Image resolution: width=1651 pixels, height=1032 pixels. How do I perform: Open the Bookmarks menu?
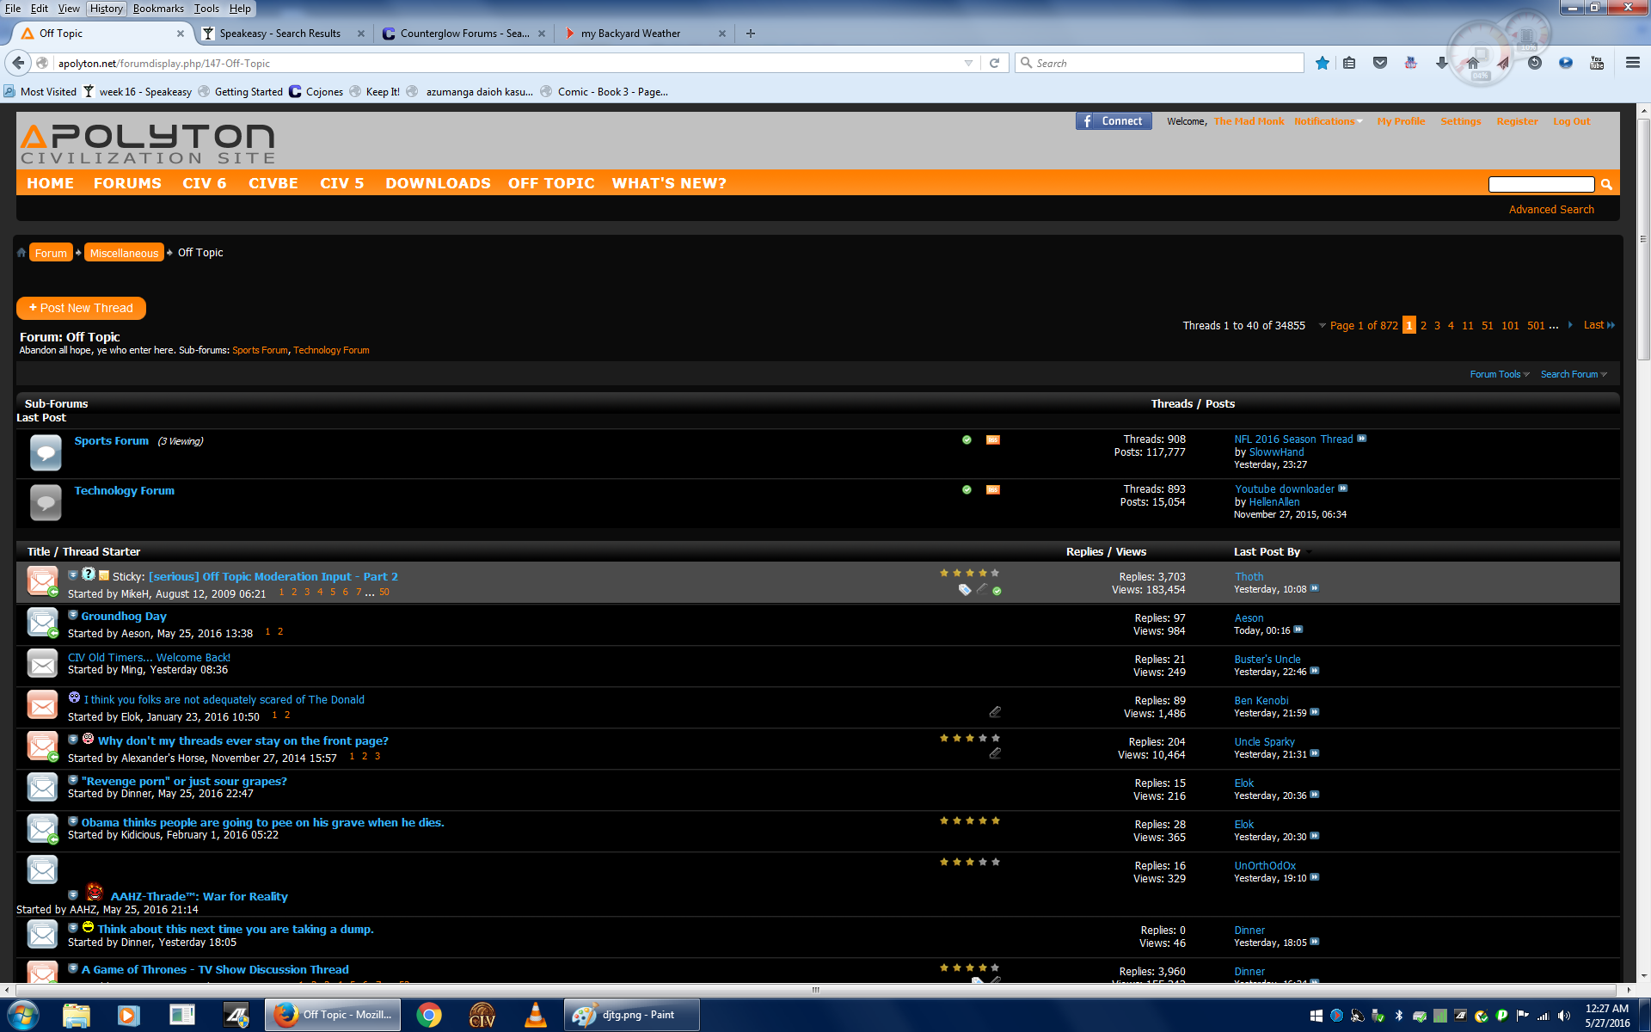pyautogui.click(x=158, y=9)
